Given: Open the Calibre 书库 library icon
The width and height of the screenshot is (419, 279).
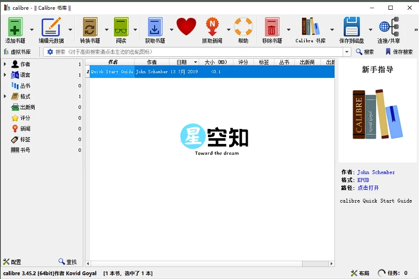Looking at the screenshot, I should point(310,27).
